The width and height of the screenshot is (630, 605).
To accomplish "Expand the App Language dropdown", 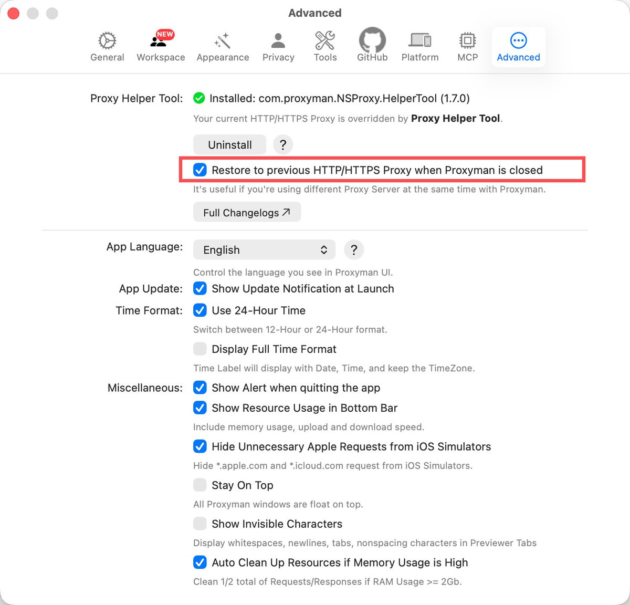I will click(264, 250).
